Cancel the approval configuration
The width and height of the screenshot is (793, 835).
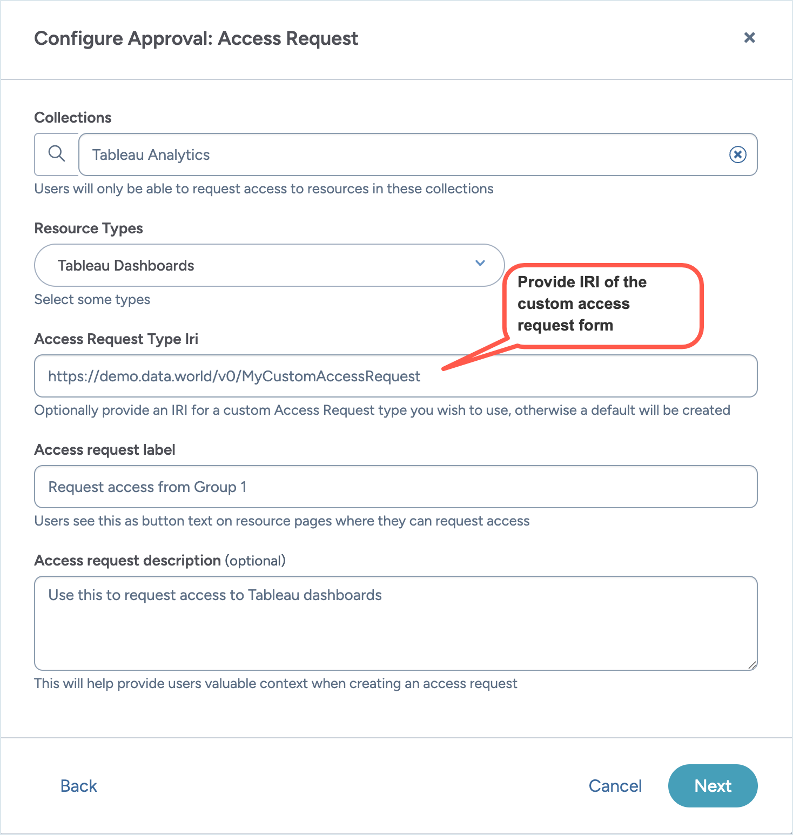pyautogui.click(x=615, y=786)
